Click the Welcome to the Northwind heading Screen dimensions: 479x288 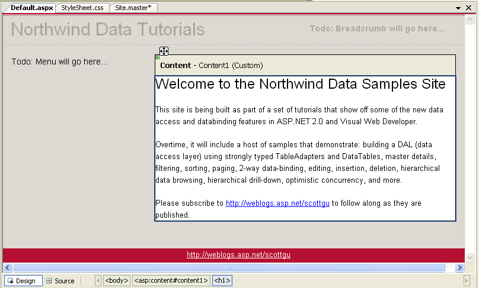pyautogui.click(x=301, y=84)
